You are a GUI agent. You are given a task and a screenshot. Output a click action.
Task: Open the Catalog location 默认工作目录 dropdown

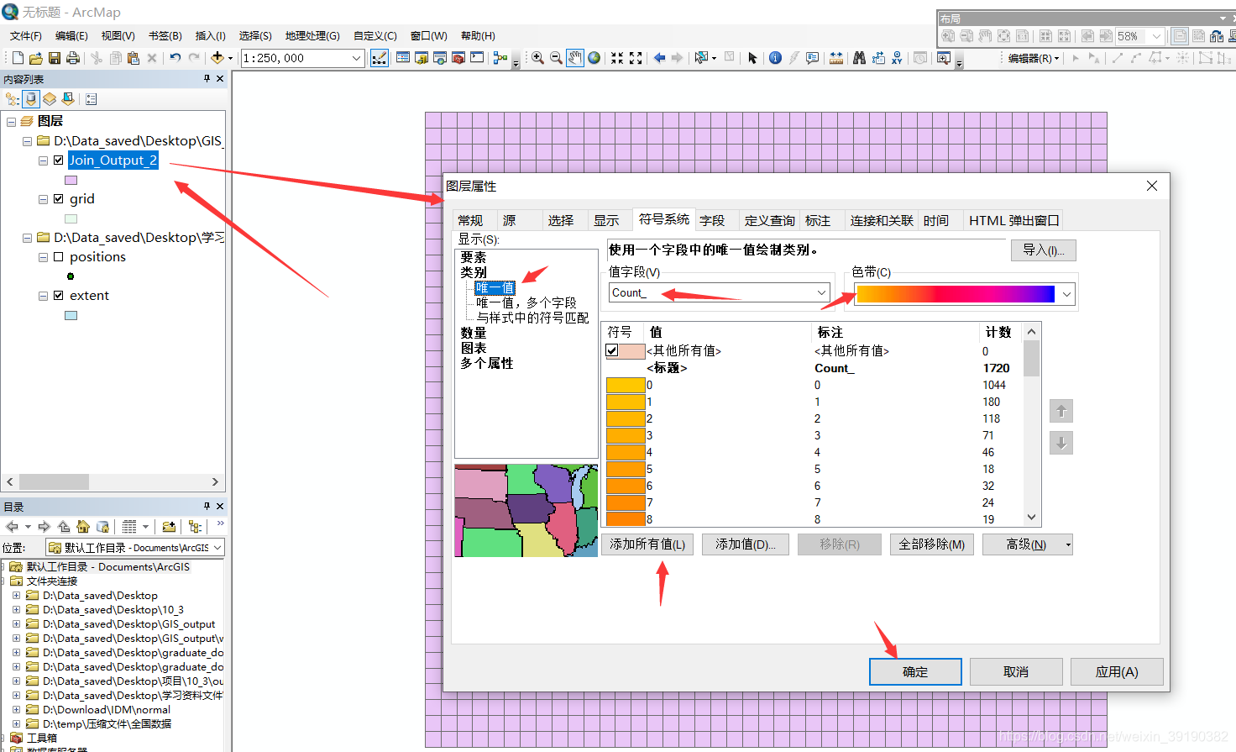(x=217, y=547)
